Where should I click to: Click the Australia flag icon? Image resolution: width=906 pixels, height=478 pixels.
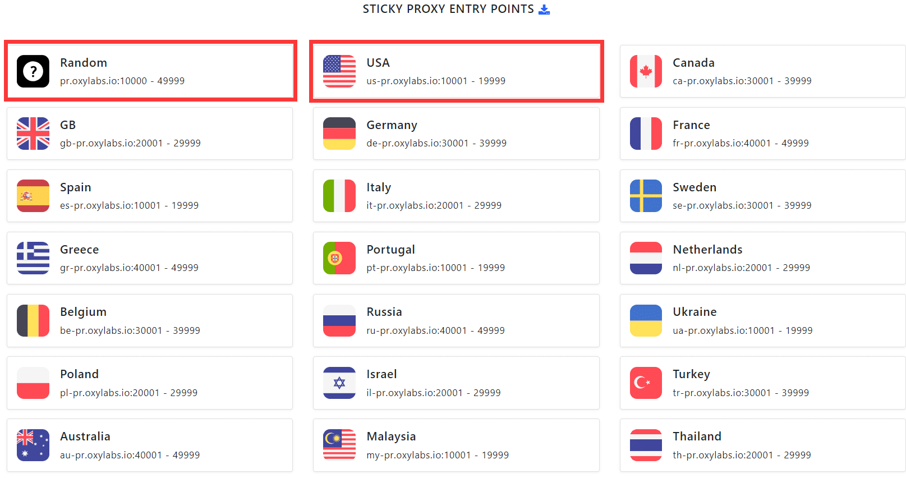click(33, 445)
